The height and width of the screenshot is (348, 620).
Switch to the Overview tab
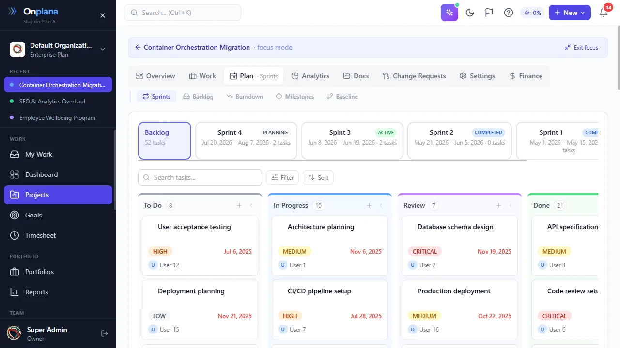pyautogui.click(x=155, y=76)
